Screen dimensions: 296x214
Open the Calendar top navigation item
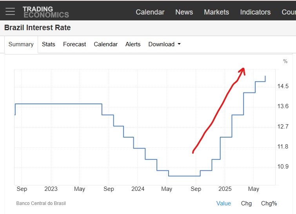point(150,12)
